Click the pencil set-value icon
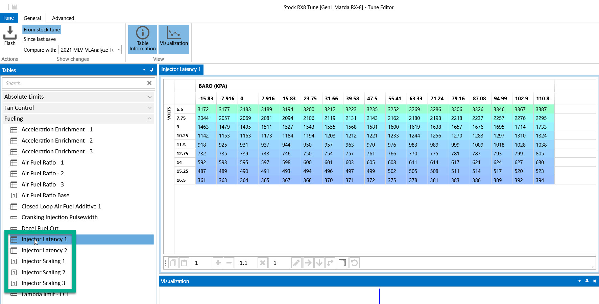The height and width of the screenshot is (304, 599). click(296, 263)
